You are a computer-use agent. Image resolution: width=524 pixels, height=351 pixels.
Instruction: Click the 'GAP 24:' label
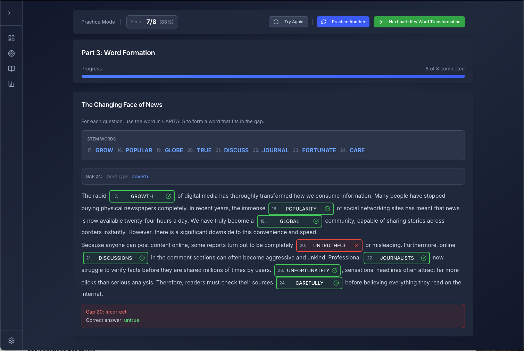point(94,177)
